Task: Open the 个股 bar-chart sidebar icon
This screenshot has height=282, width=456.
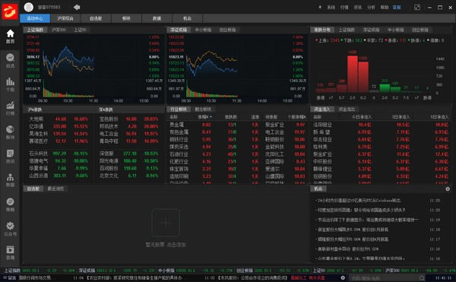Action: (10, 84)
